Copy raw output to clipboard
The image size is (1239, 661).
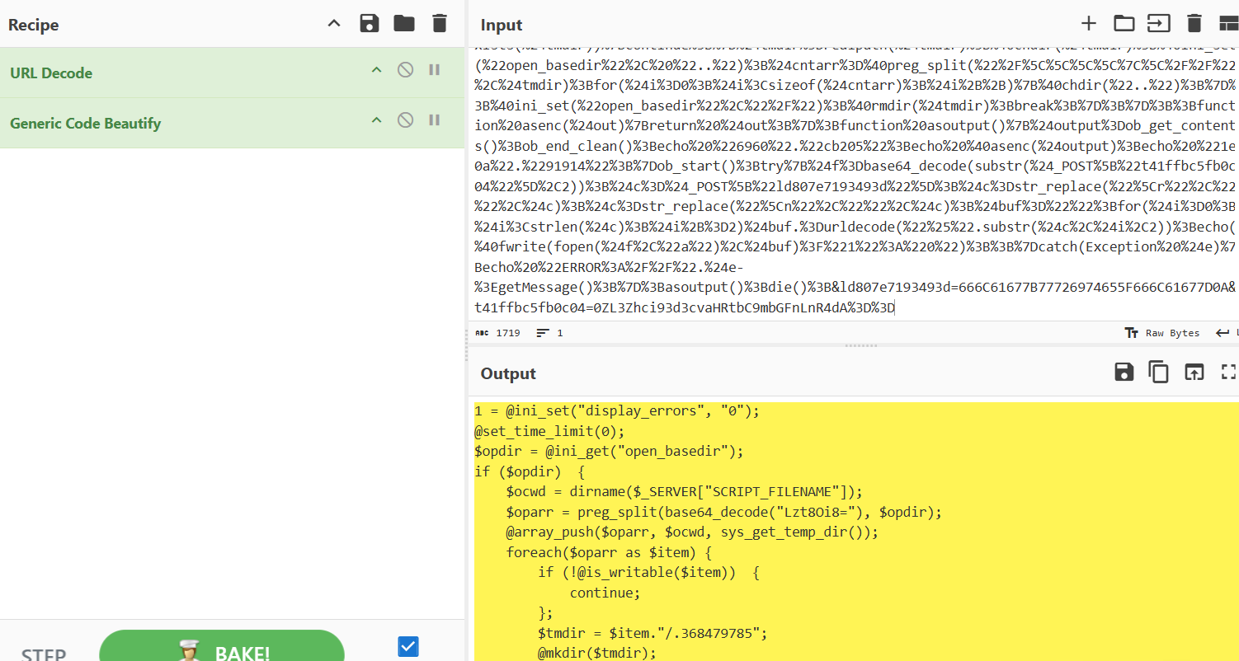(x=1159, y=372)
